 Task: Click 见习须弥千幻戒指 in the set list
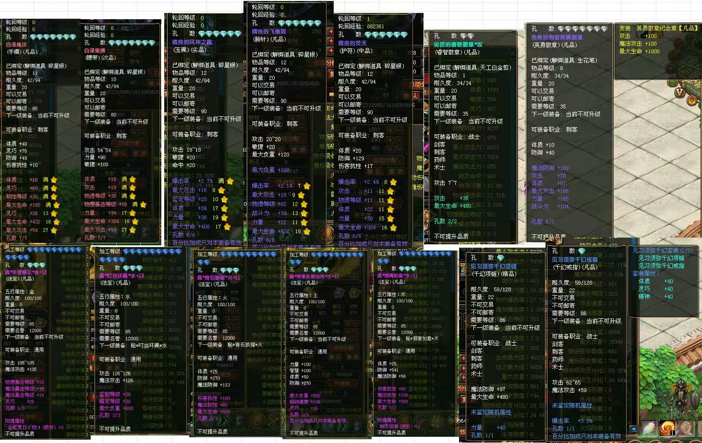(x=662, y=266)
